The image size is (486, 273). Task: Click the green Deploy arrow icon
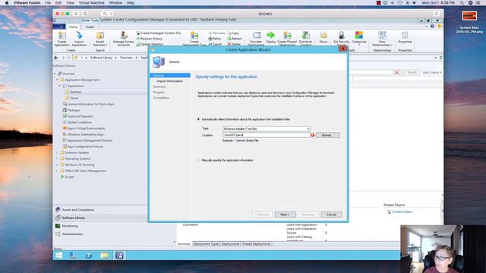pos(270,37)
